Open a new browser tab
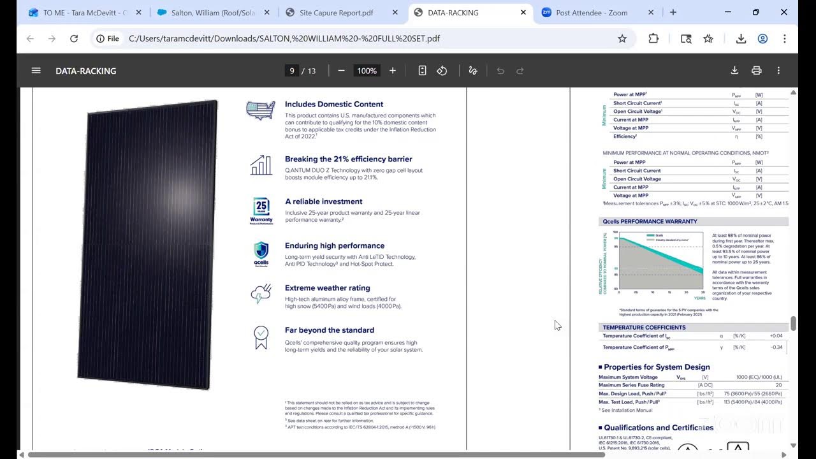Screen dimensions: 816x459 coord(673,12)
